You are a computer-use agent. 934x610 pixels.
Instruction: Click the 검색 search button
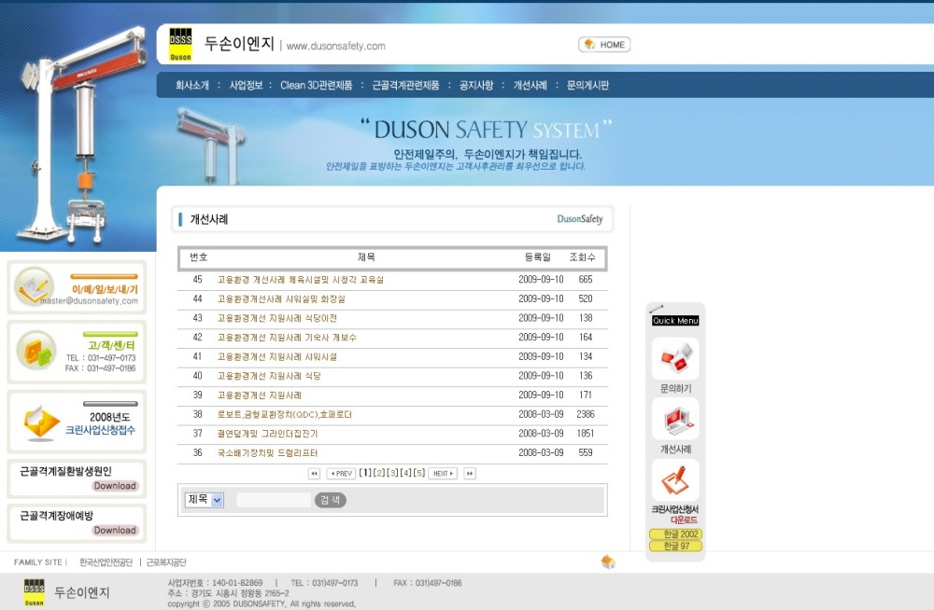pos(330,500)
